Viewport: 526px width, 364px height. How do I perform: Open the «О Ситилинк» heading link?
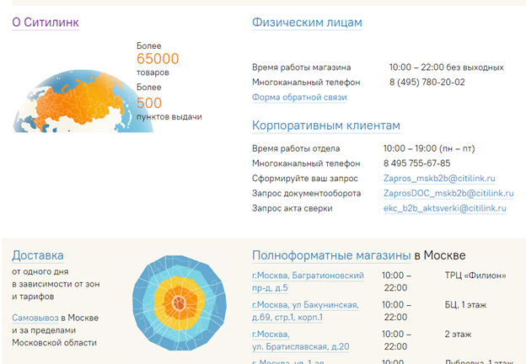click(x=46, y=23)
